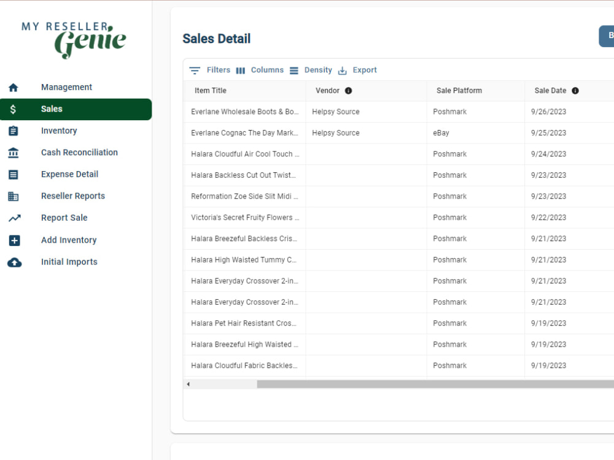Click the Poshmark cell dated 9/26/2023
This screenshot has width=614, height=460.
(x=476, y=112)
